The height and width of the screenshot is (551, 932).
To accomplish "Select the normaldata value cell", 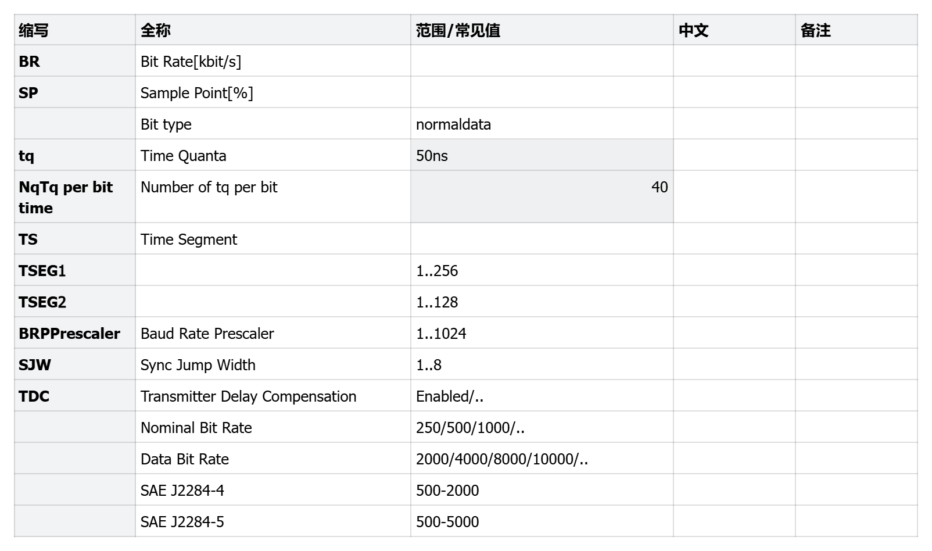I will pyautogui.click(x=542, y=124).
